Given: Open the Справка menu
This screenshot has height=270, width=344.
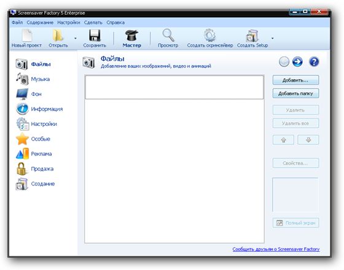Looking at the screenshot, I should tap(115, 23).
